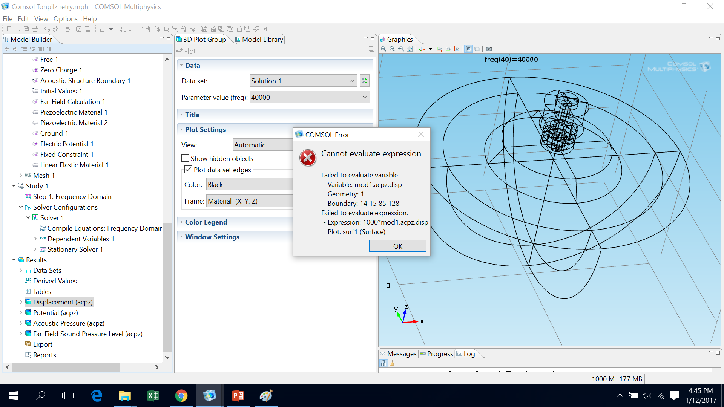Expand the Mesh 1 tree node

(21, 175)
